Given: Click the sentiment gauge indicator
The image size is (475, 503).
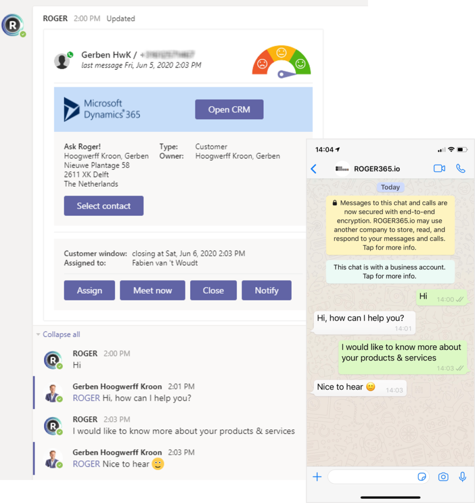Looking at the screenshot, I should (x=281, y=62).
